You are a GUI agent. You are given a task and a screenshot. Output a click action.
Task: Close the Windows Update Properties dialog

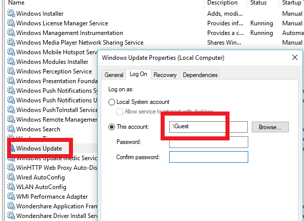(295, 57)
